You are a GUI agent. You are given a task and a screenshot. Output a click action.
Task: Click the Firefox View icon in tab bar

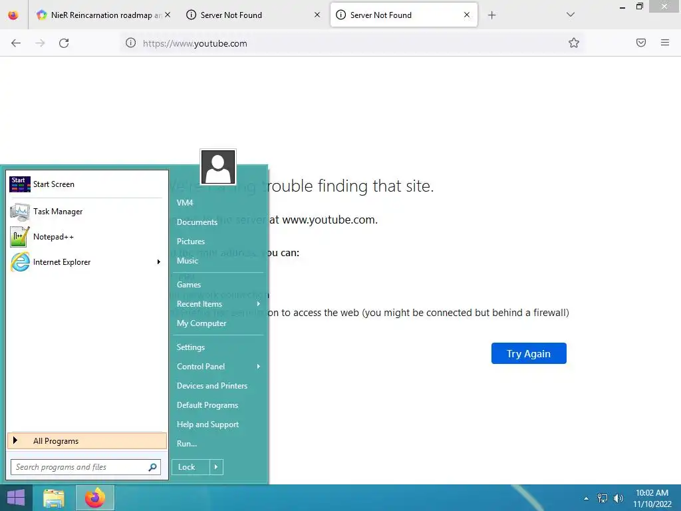[x=13, y=15]
